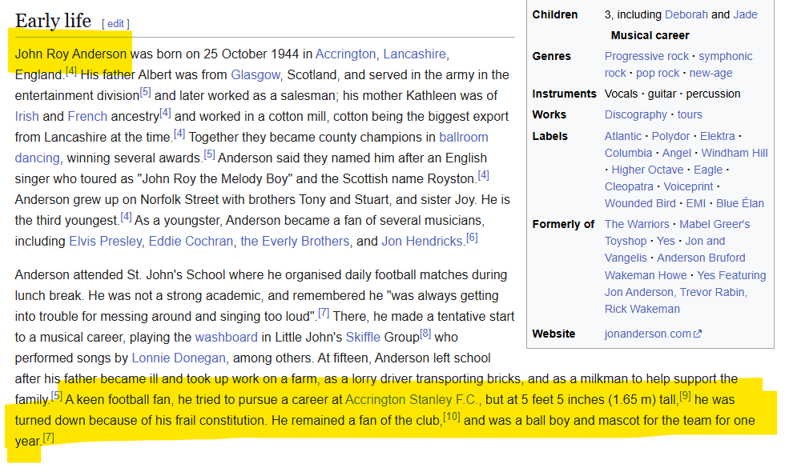This screenshot has width=789, height=472.
Task: Open the Skiffle link
Action: tap(363, 338)
